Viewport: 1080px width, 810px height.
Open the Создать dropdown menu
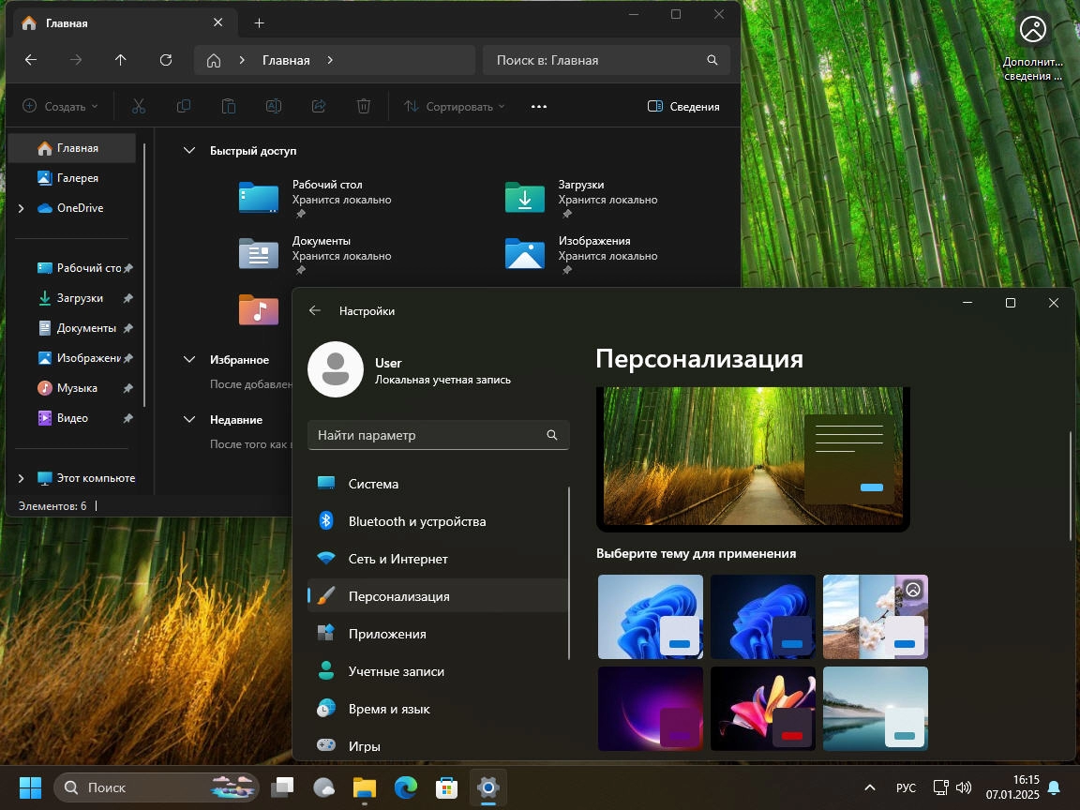60,107
